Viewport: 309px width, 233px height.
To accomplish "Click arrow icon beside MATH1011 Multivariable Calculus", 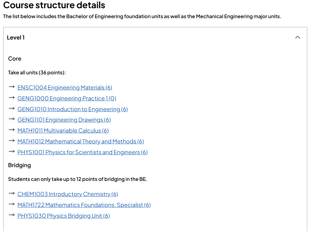I will [12, 130].
